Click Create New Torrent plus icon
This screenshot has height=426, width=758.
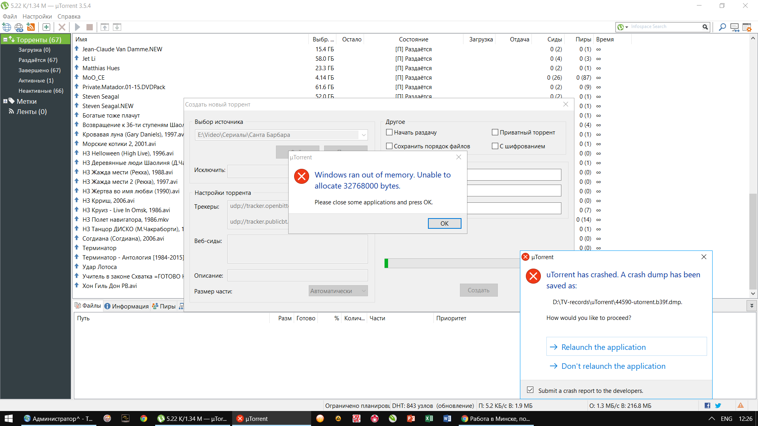(46, 27)
